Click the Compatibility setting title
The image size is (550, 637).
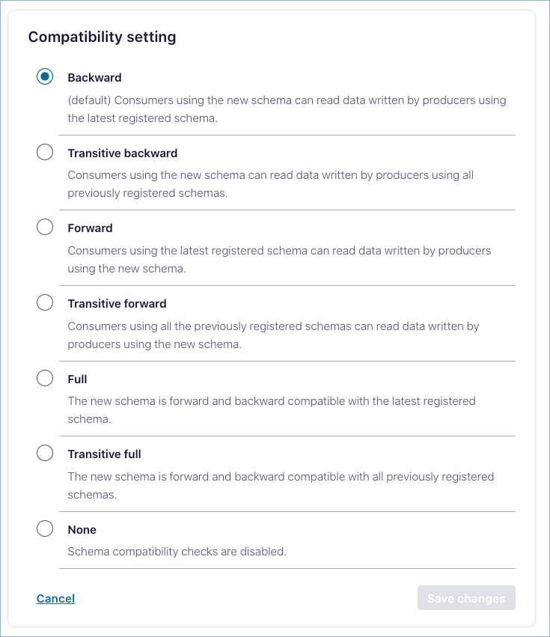point(102,37)
